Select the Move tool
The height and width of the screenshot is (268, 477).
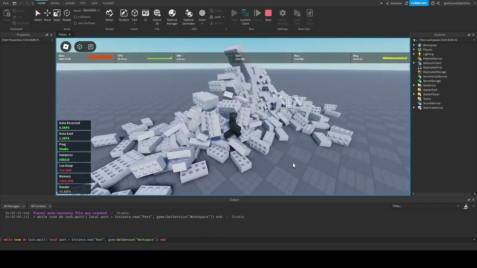point(47,15)
